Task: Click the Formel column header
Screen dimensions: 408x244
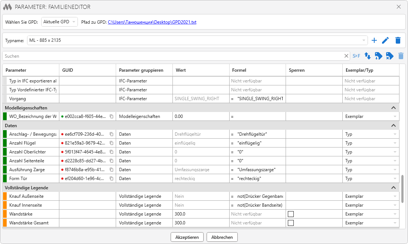Action: (239, 70)
